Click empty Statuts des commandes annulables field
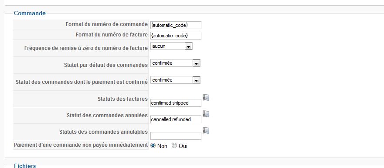The width and height of the screenshot is (384, 168). [176, 136]
